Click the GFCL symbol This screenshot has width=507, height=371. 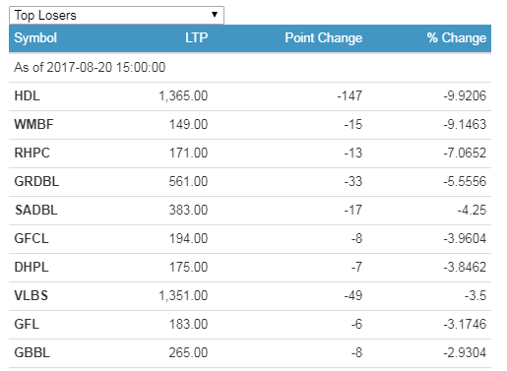32,239
